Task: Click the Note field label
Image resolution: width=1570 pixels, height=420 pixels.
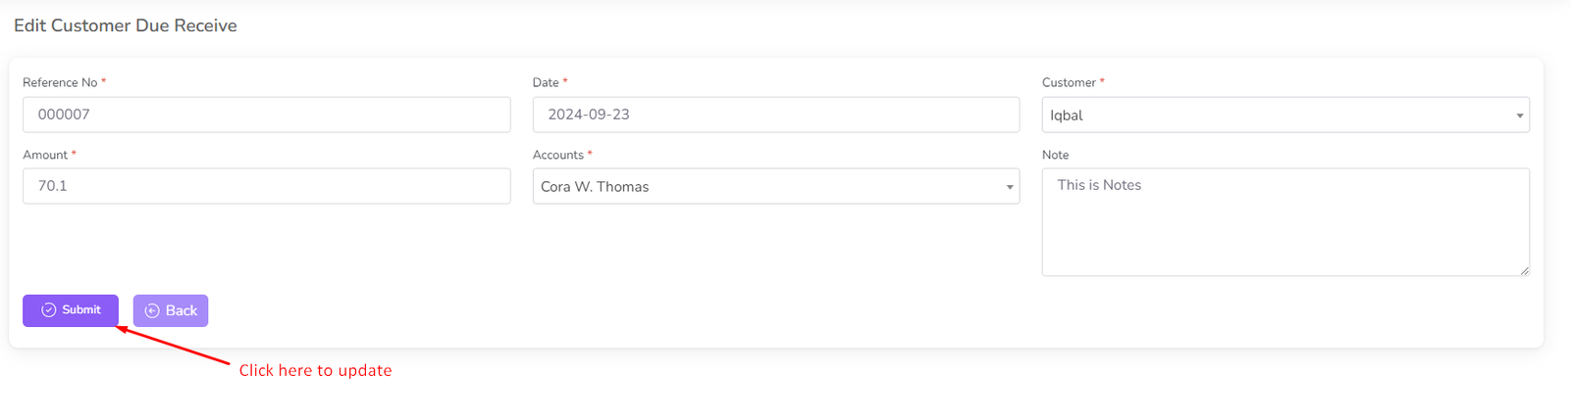Action: [1055, 155]
